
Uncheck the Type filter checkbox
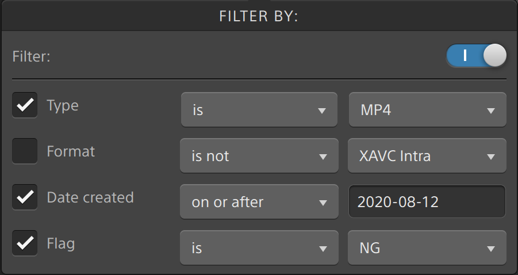(25, 106)
